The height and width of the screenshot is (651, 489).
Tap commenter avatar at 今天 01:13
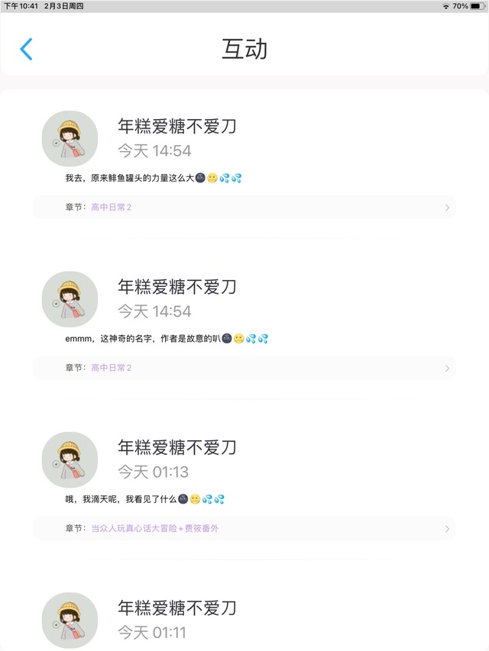click(70, 460)
